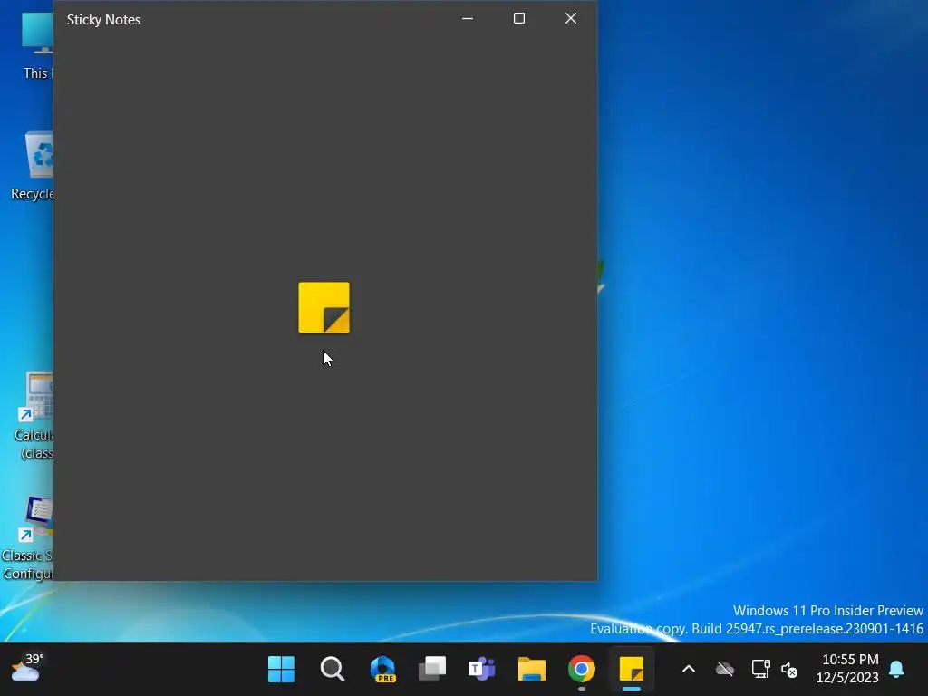Screen dimensions: 928x696
Task: Open the clock showing 10:55 PM
Action: (x=848, y=669)
